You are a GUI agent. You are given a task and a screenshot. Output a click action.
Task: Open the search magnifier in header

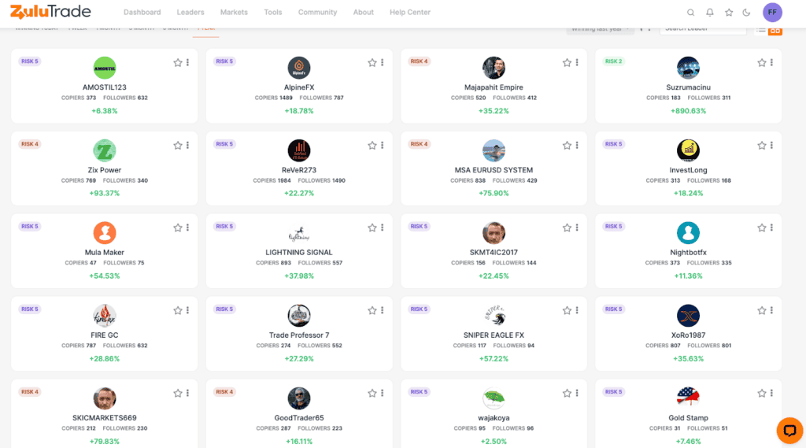pyautogui.click(x=690, y=13)
